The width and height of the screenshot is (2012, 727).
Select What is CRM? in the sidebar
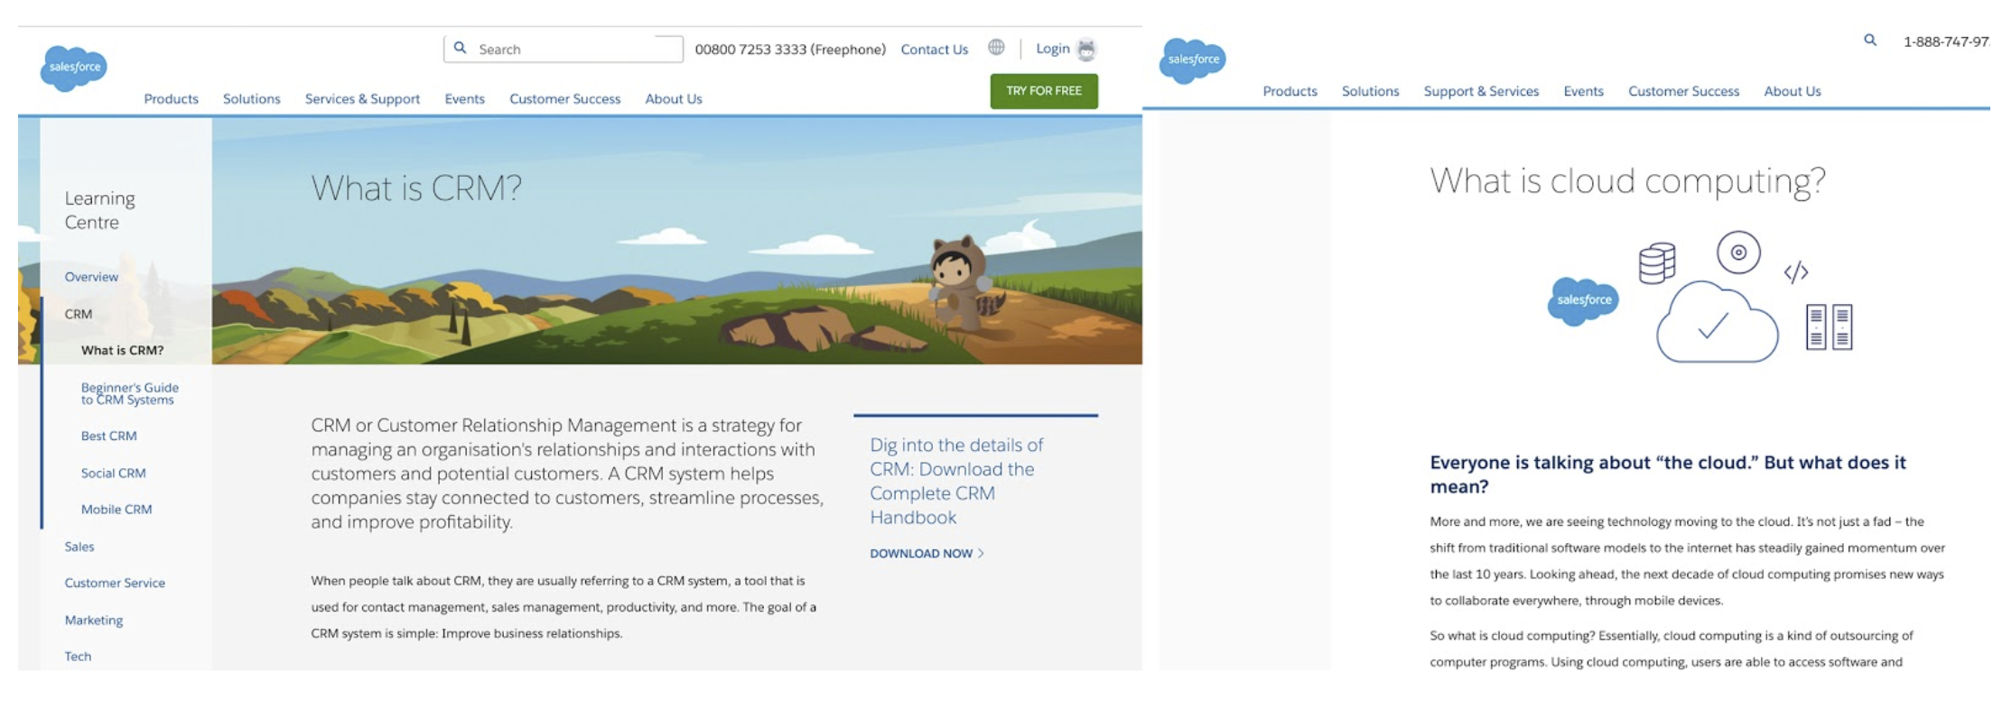[123, 350]
